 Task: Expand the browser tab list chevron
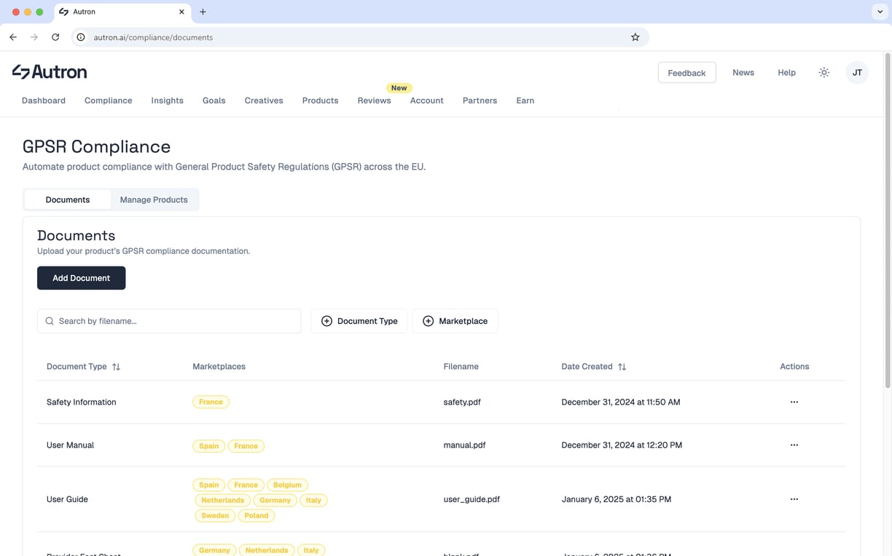click(880, 12)
